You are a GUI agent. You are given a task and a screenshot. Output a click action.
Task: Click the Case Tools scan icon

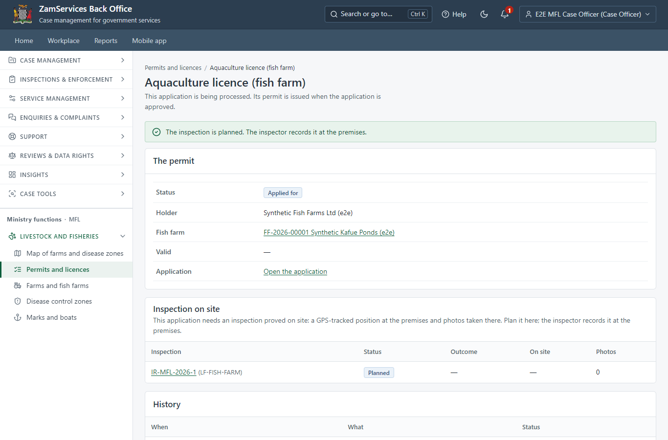[x=12, y=194]
